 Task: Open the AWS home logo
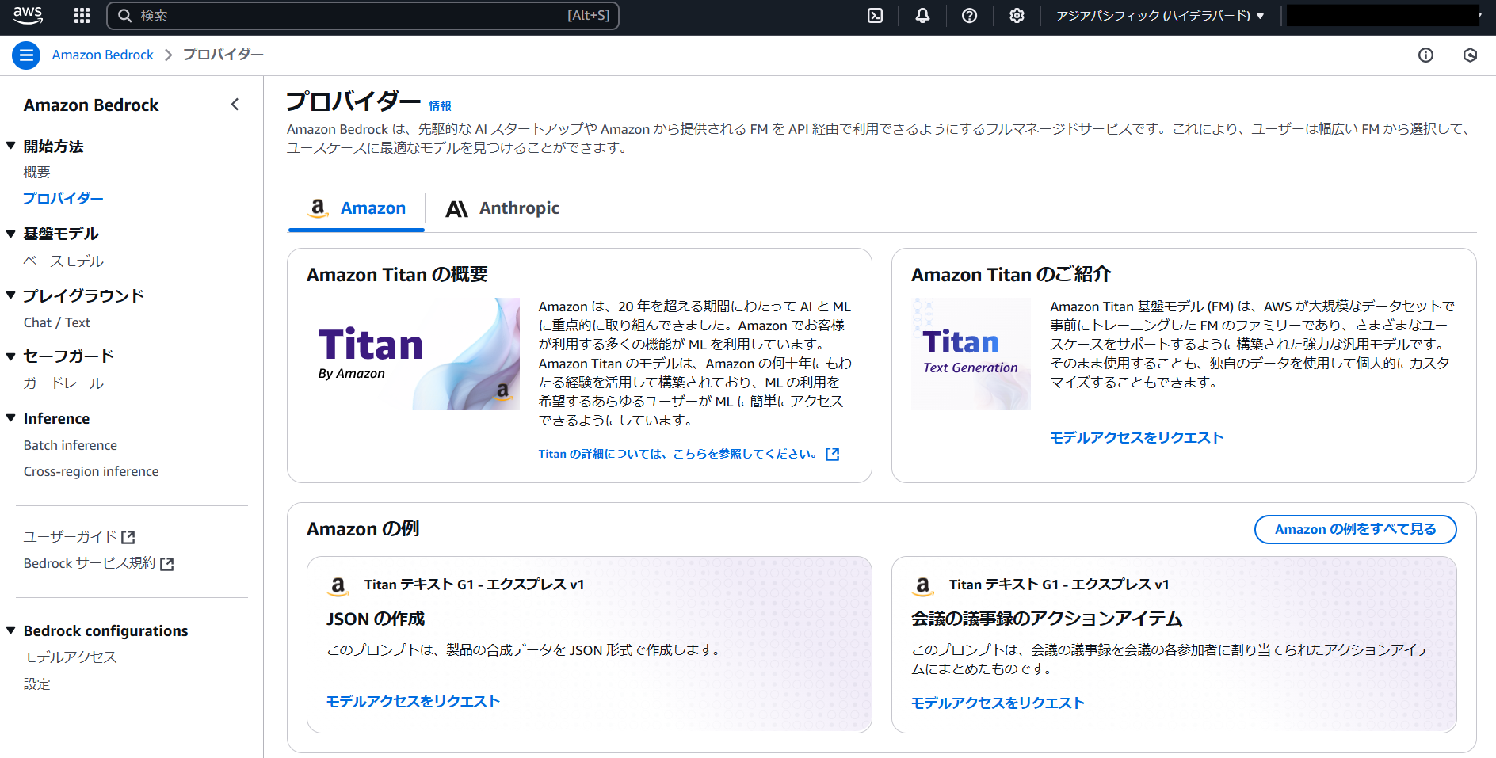pyautogui.click(x=28, y=15)
